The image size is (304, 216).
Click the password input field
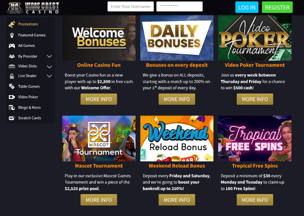click(x=180, y=6)
